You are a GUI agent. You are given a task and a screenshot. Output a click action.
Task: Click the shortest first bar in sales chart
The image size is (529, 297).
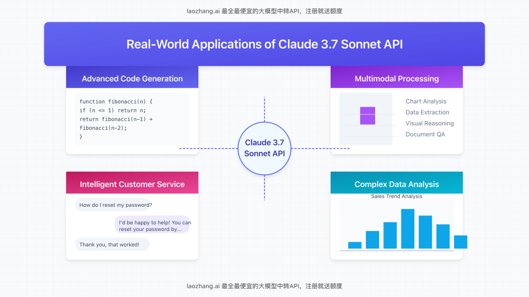tap(354, 245)
